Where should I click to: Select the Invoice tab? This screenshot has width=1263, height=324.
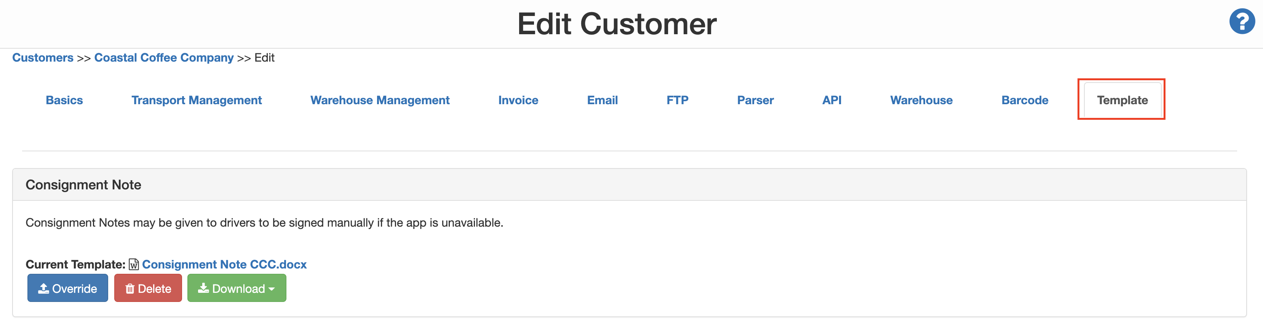coord(518,100)
